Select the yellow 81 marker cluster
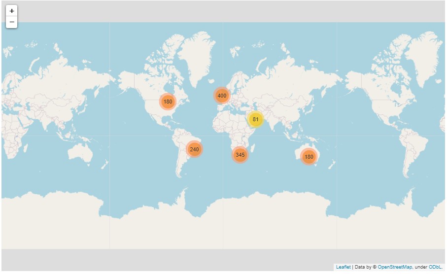This screenshot has height=274, width=447. 255,119
